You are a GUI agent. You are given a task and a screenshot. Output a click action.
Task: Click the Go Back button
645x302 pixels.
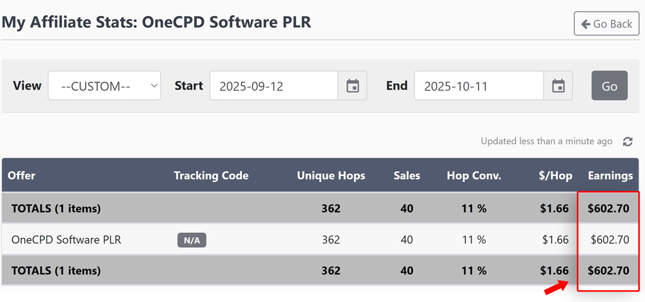click(x=606, y=24)
